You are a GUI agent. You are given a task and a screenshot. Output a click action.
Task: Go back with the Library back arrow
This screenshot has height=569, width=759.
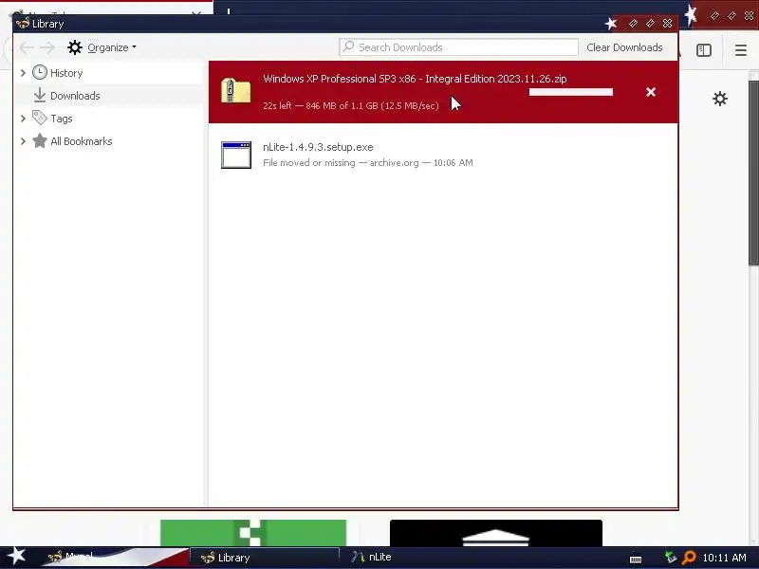[x=27, y=47]
